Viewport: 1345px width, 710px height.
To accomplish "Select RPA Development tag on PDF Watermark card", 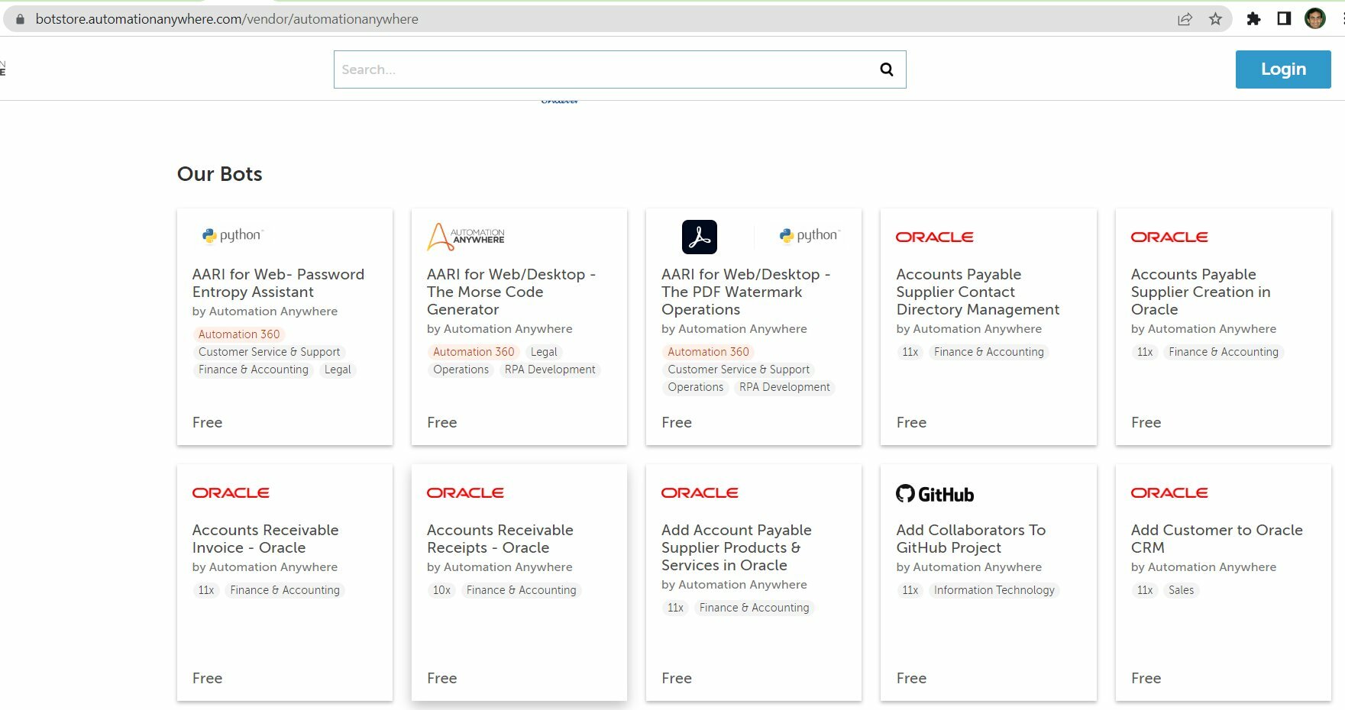I will (x=784, y=387).
